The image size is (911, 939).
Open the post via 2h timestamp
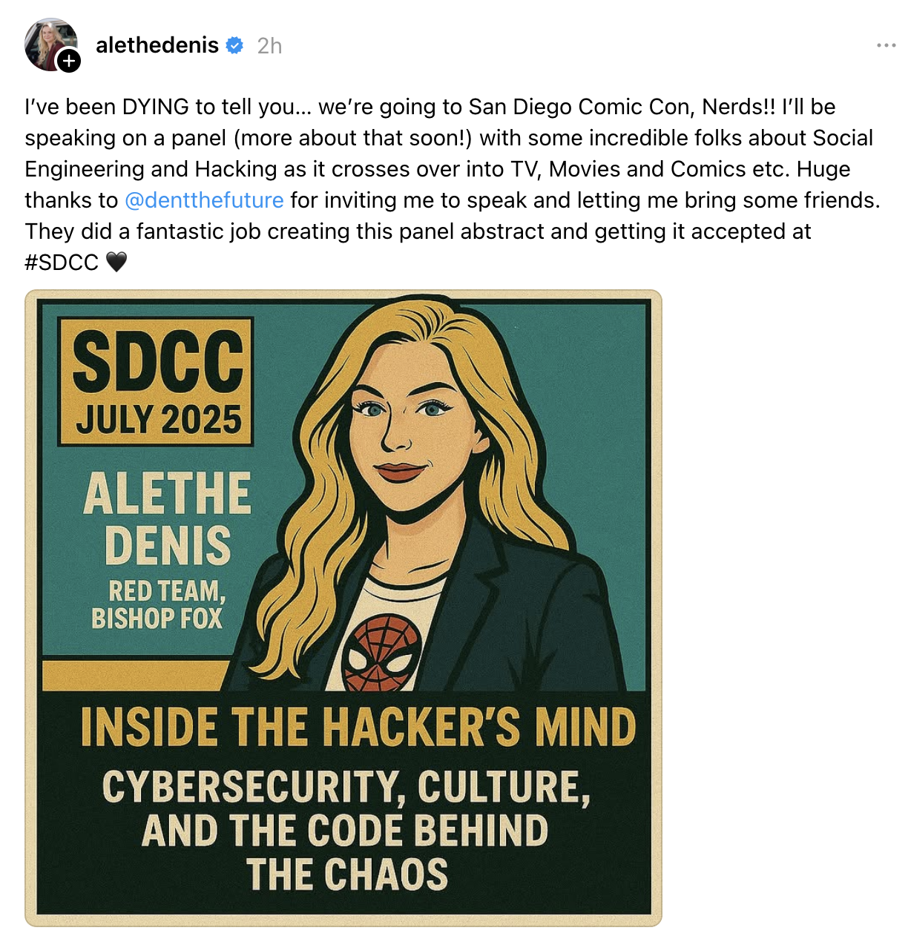click(x=269, y=46)
